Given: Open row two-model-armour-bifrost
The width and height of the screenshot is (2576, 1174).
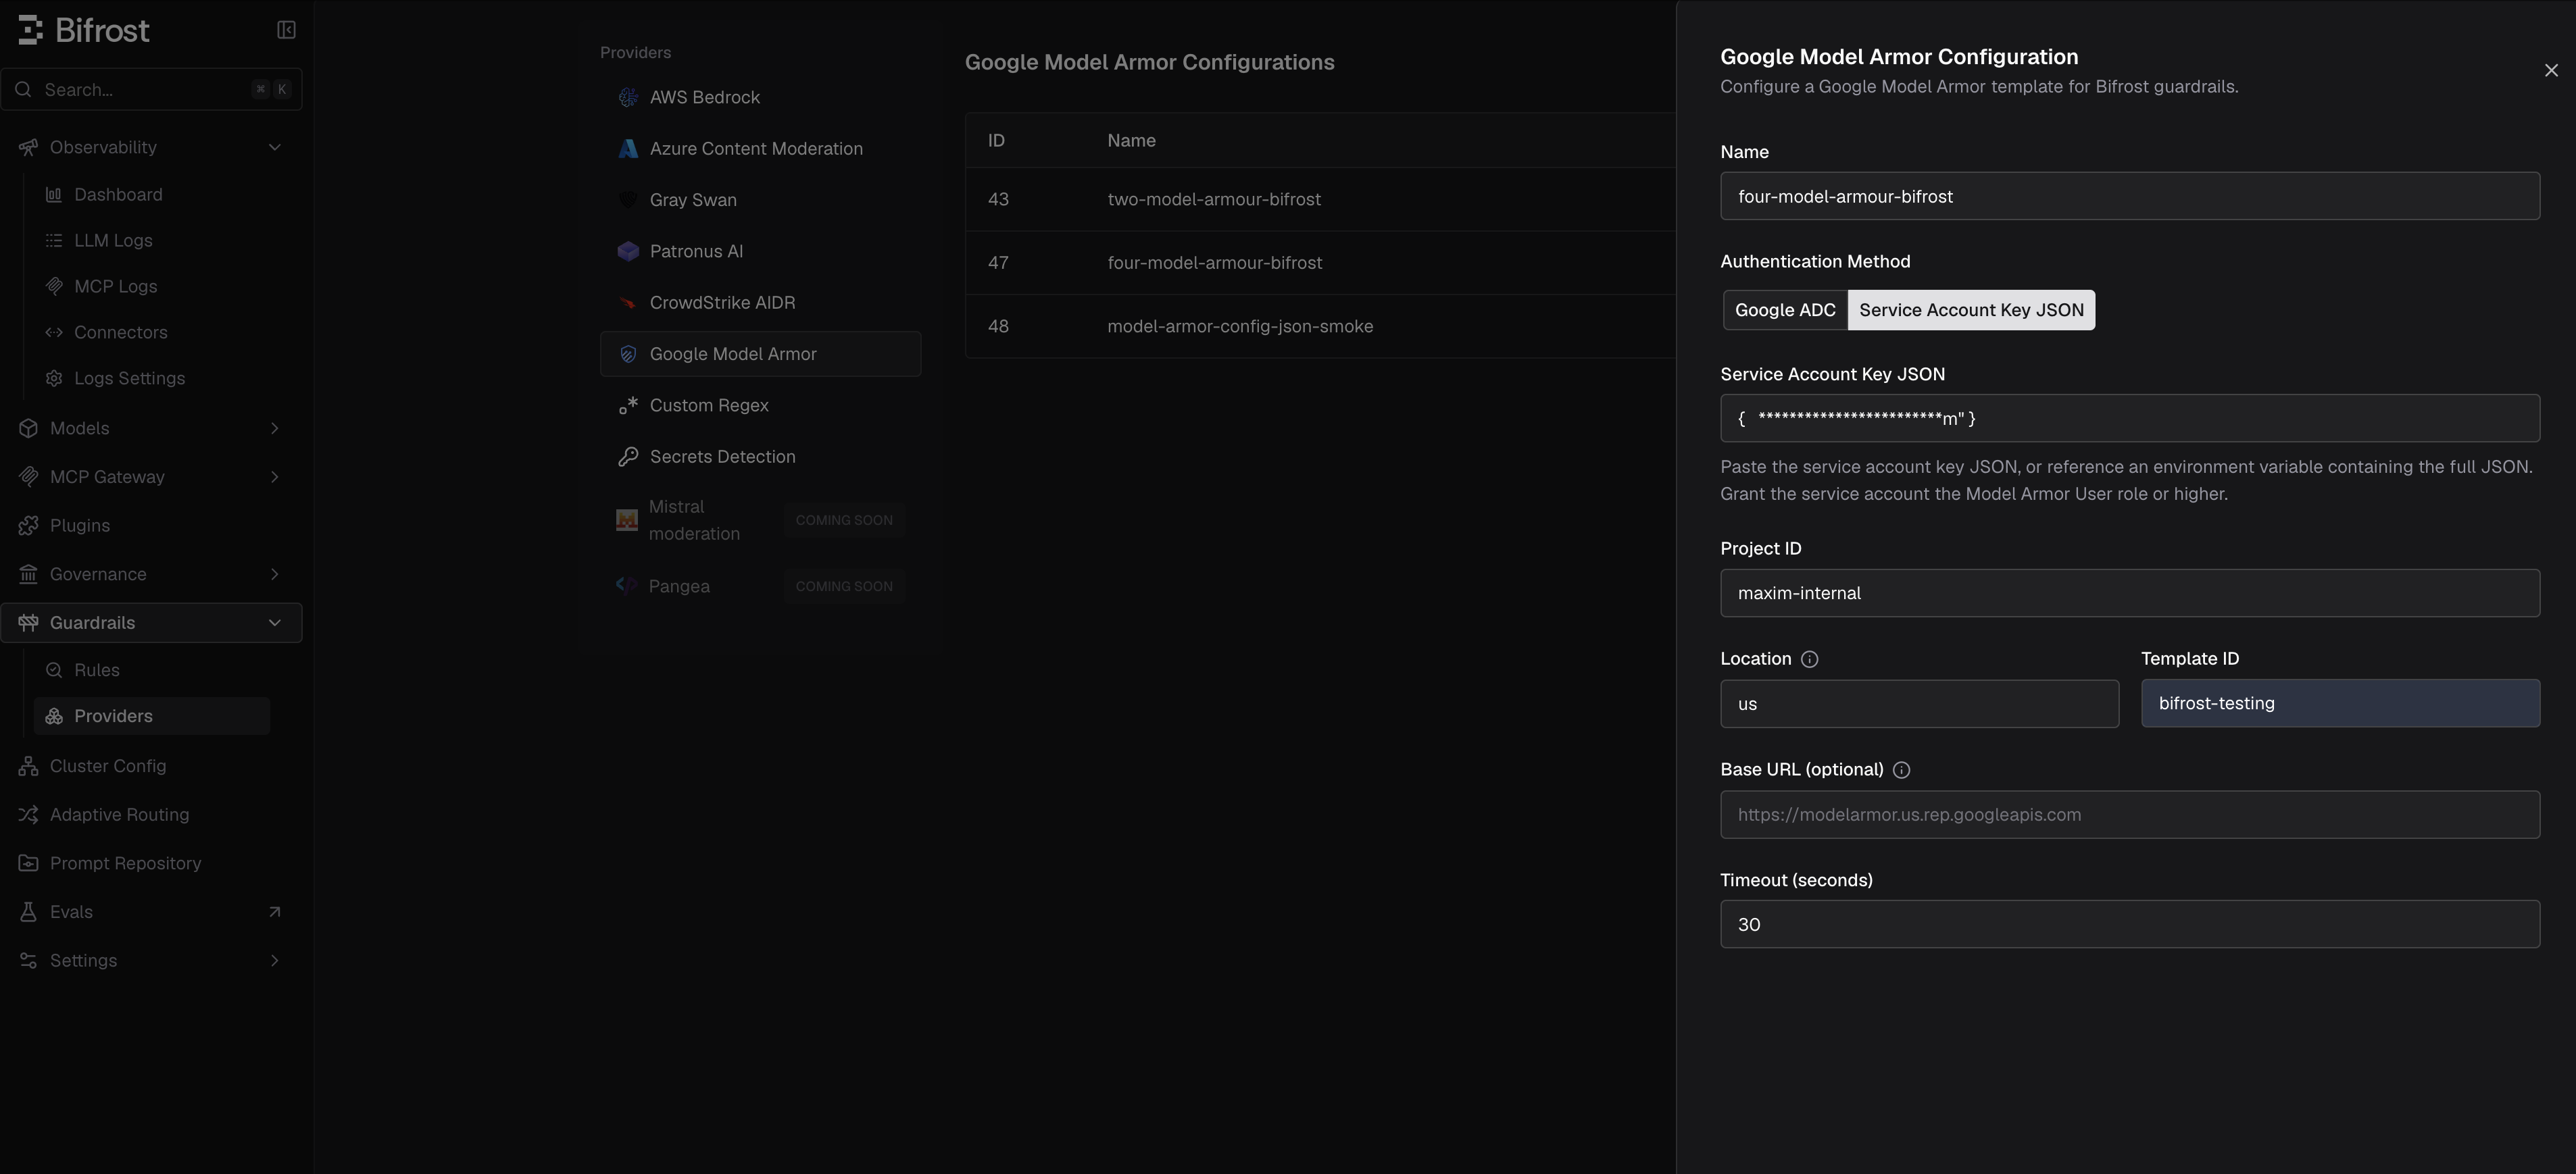Looking at the screenshot, I should click(x=1320, y=199).
